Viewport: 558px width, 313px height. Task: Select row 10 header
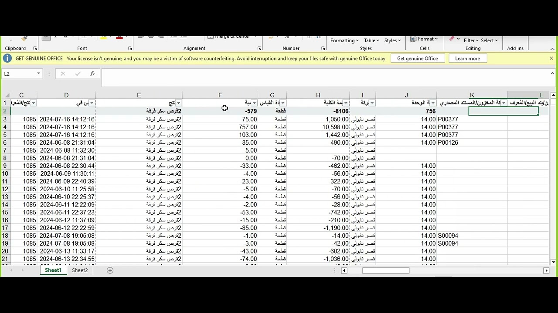5,173
